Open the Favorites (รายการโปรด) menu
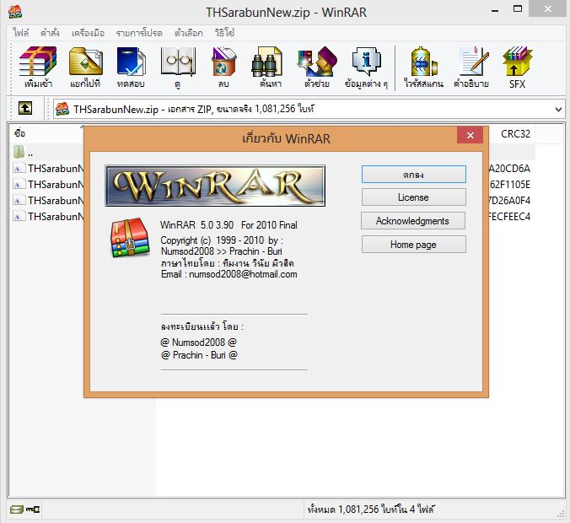This screenshot has width=570, height=523. click(139, 33)
